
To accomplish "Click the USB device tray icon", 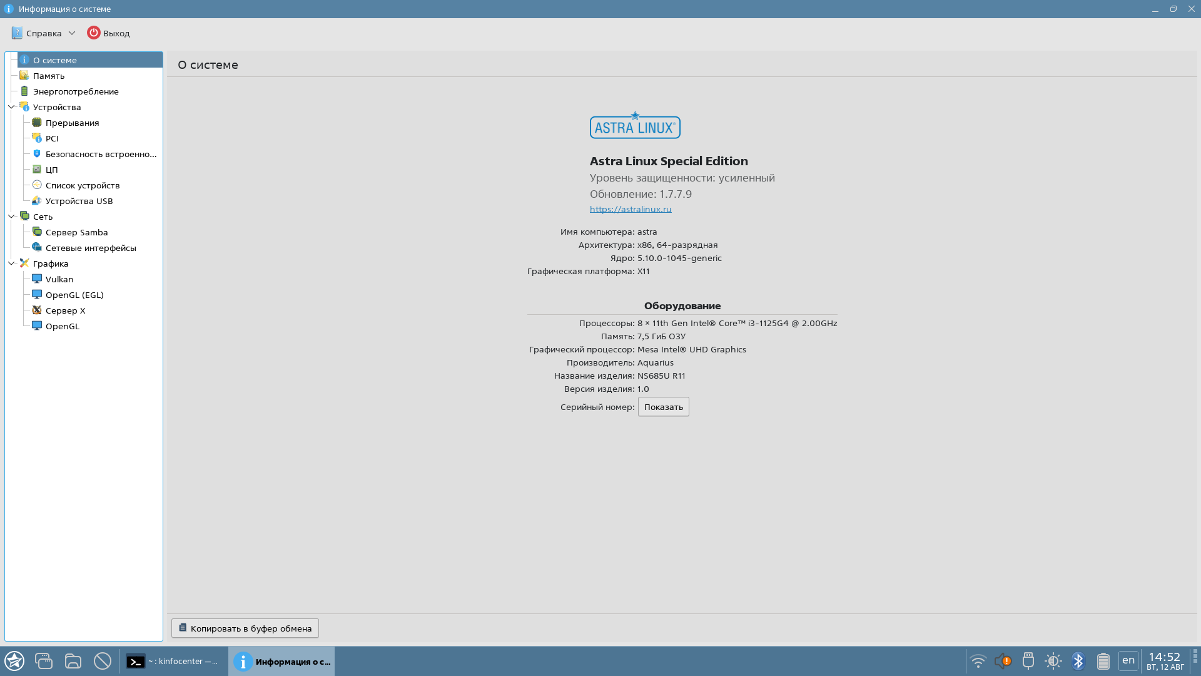I will click(1028, 661).
